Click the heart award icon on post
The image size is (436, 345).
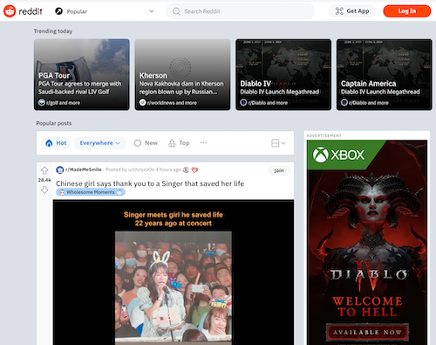coord(194,169)
